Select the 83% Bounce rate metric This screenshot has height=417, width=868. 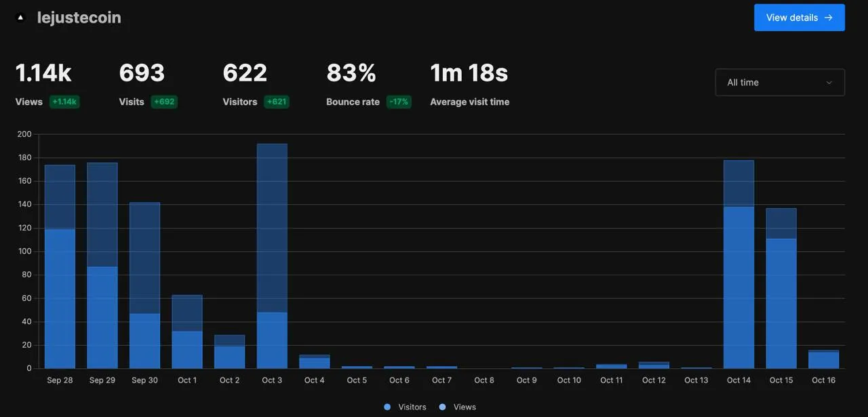point(351,73)
